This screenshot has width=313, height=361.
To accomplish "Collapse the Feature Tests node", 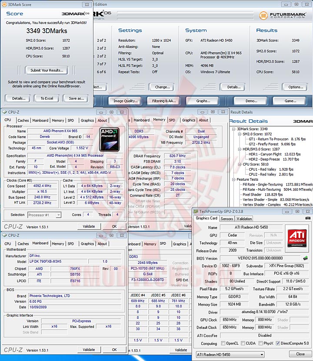I will (233, 179).
